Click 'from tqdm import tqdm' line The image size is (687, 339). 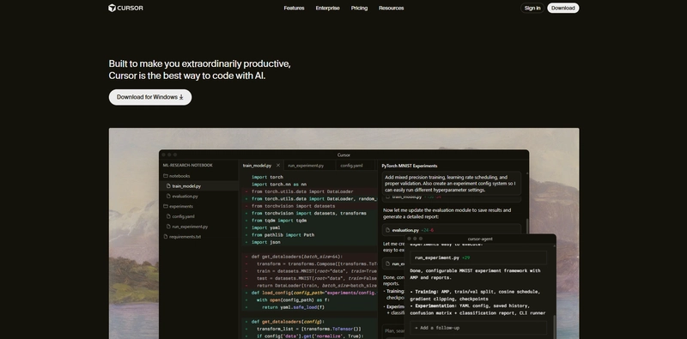(x=279, y=221)
